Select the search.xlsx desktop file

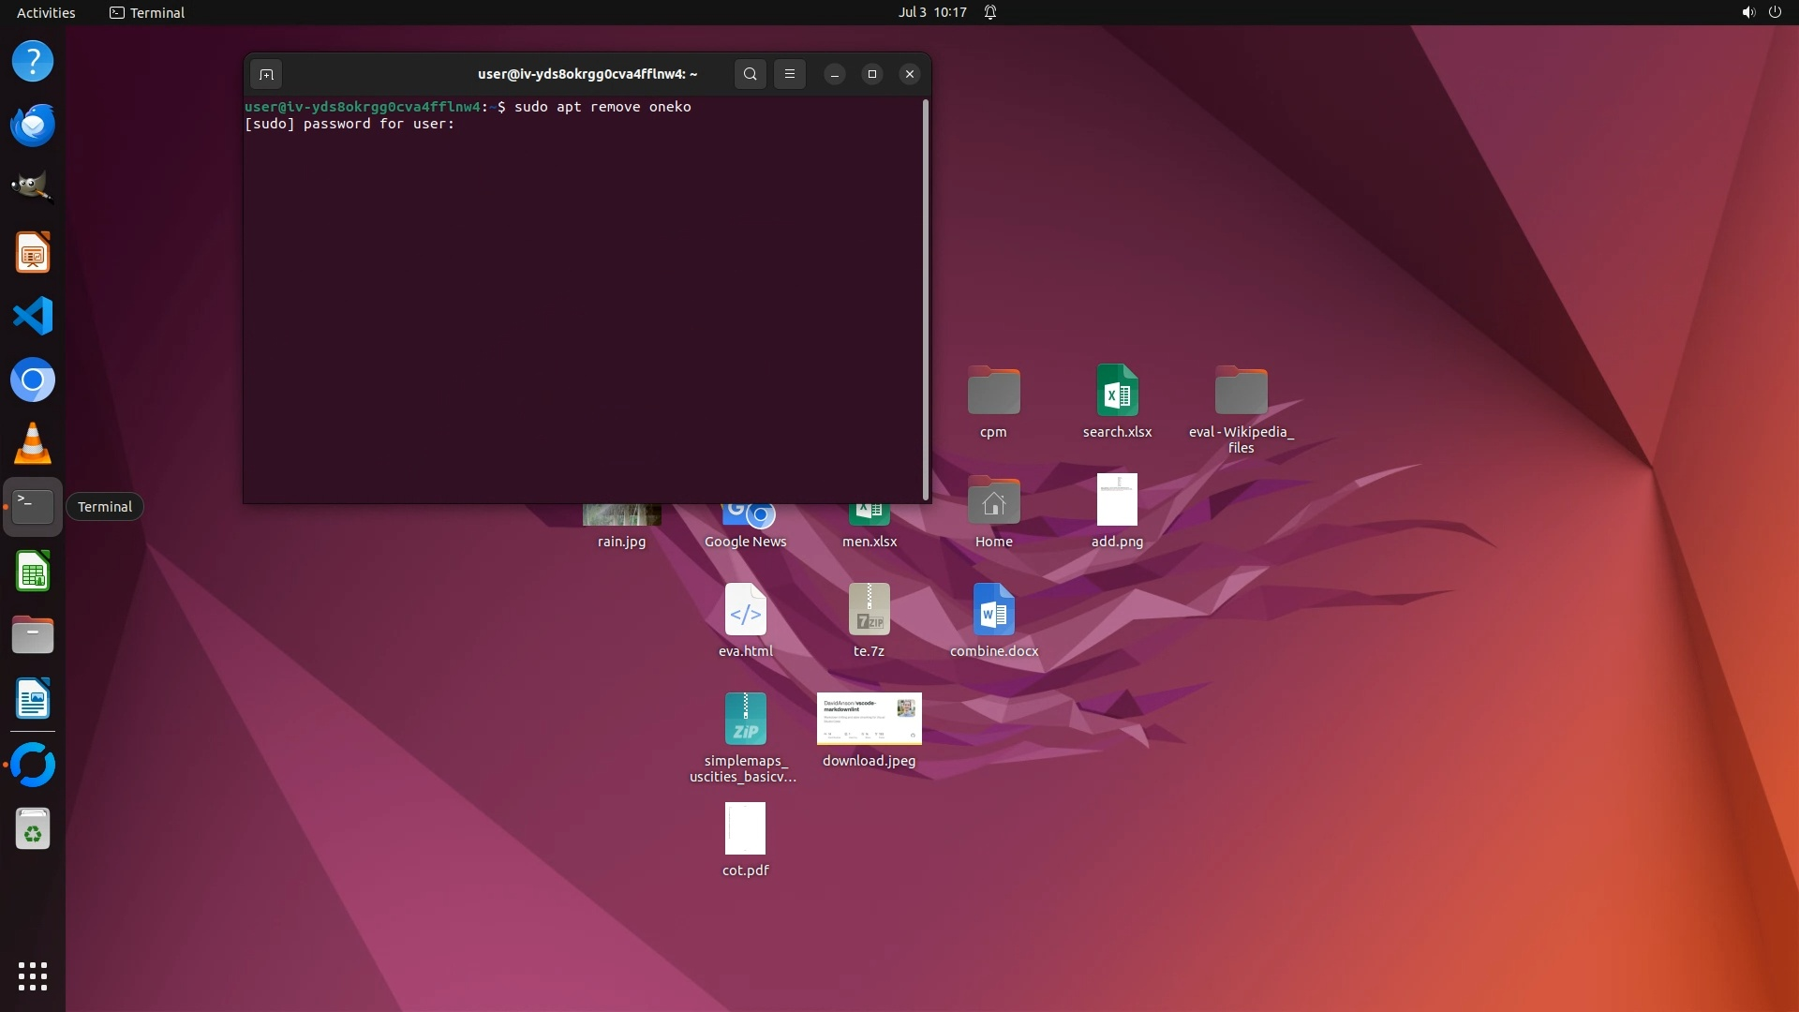(1117, 392)
